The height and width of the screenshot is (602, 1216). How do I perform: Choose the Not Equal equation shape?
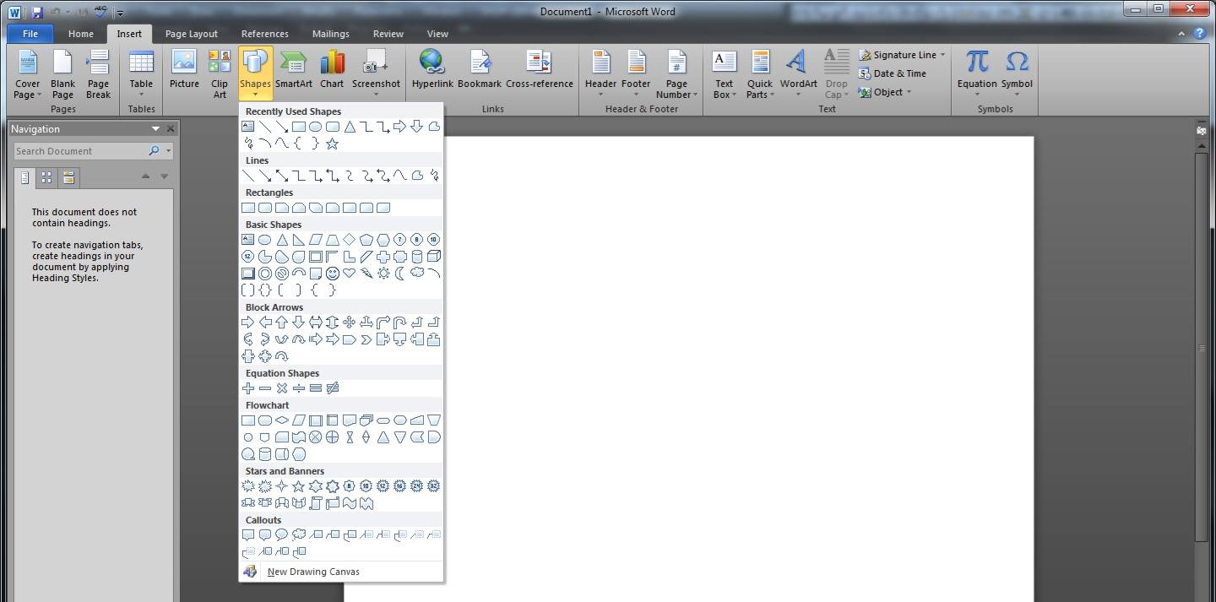[333, 388]
